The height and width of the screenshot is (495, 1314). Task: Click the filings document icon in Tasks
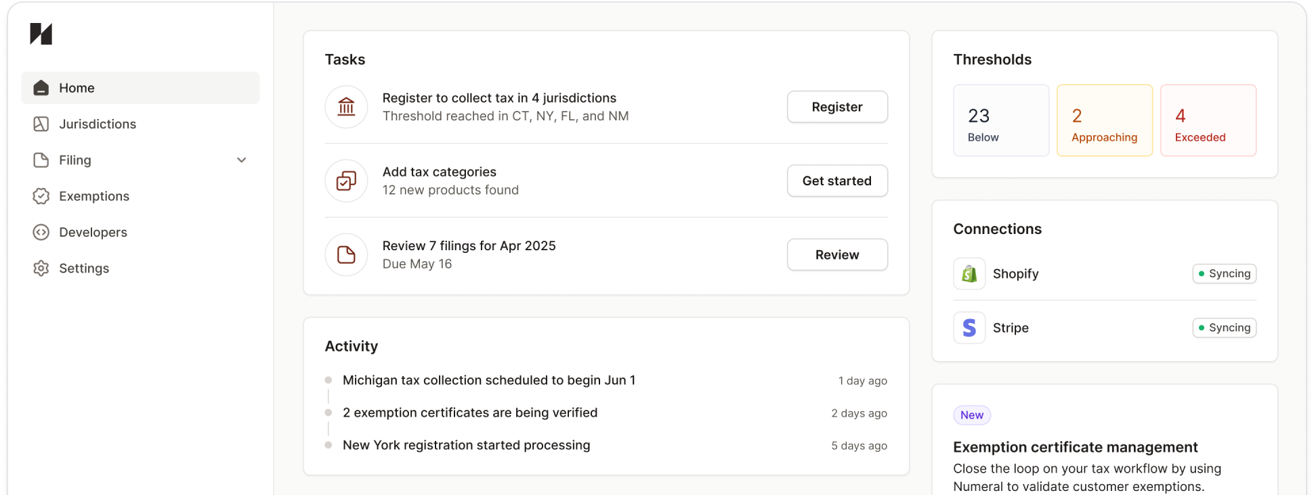[x=346, y=255]
